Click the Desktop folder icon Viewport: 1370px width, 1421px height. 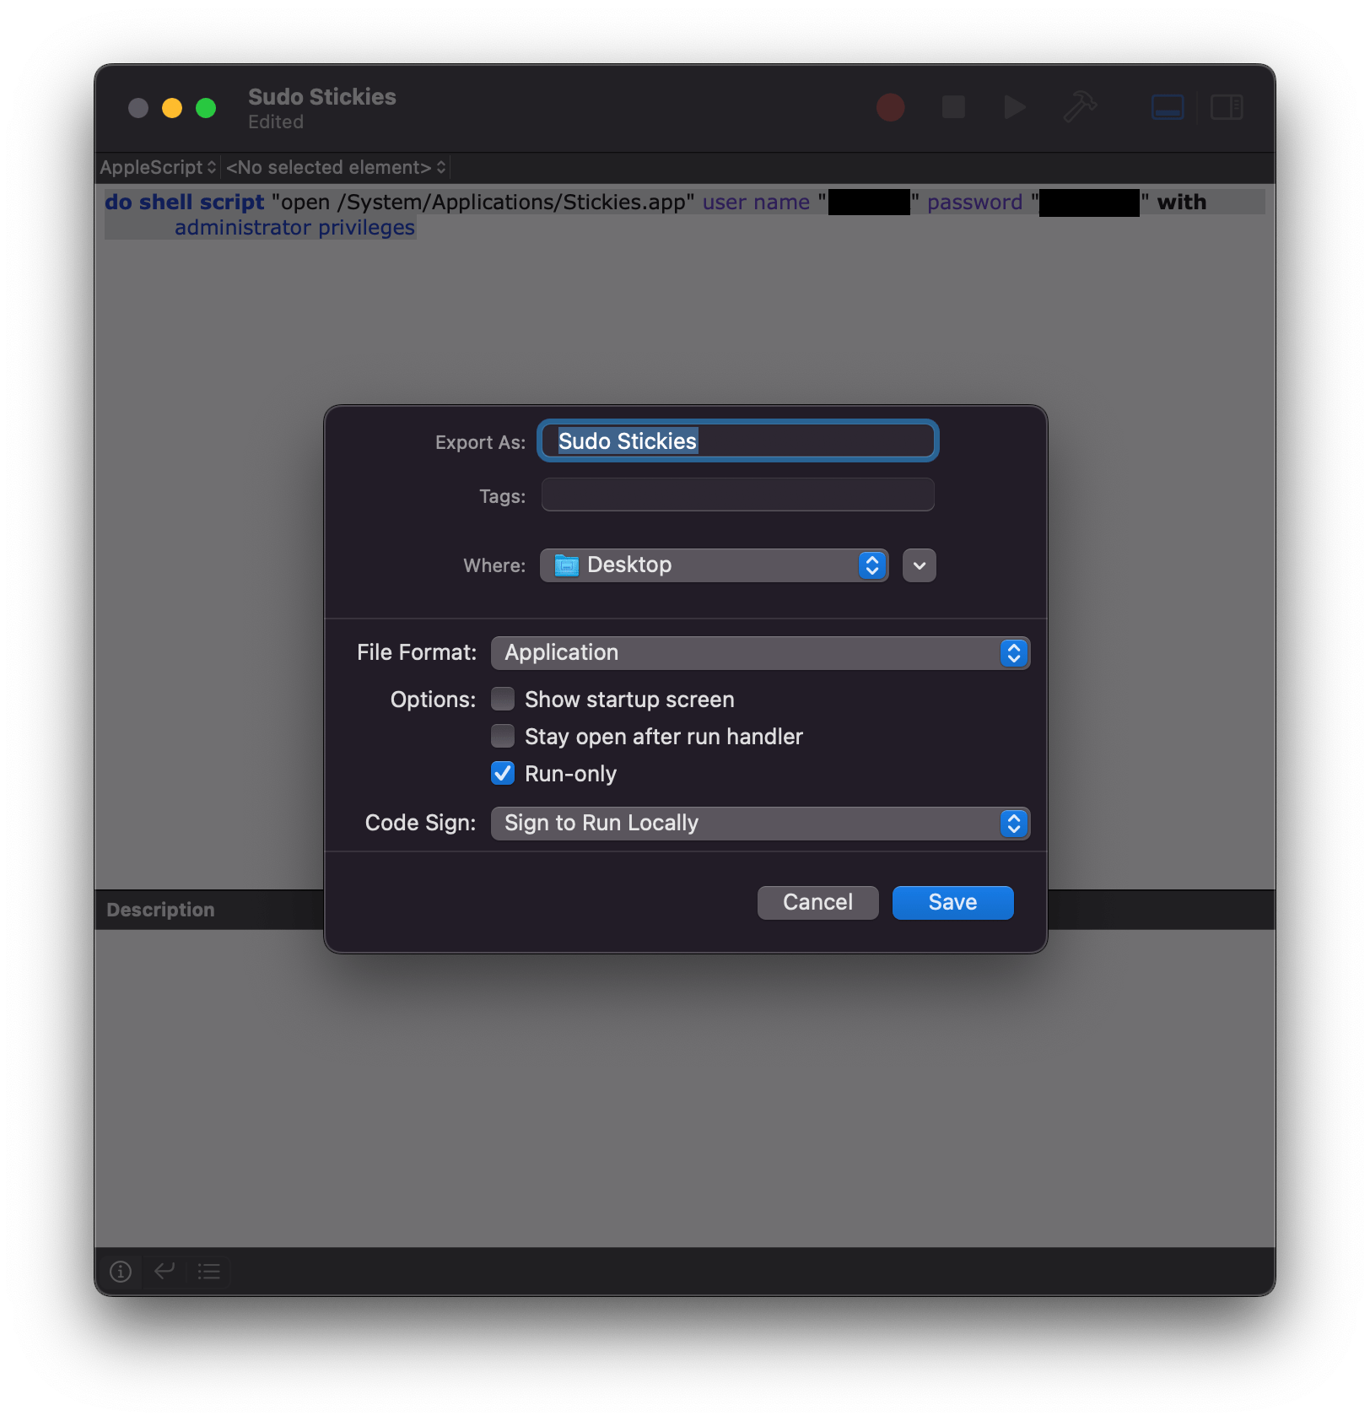(566, 565)
